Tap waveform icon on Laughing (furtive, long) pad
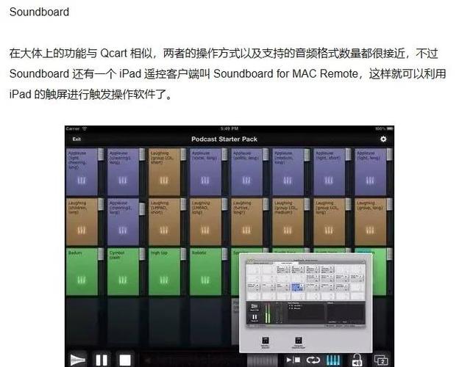This screenshot has width=459, height=367. coord(246,230)
